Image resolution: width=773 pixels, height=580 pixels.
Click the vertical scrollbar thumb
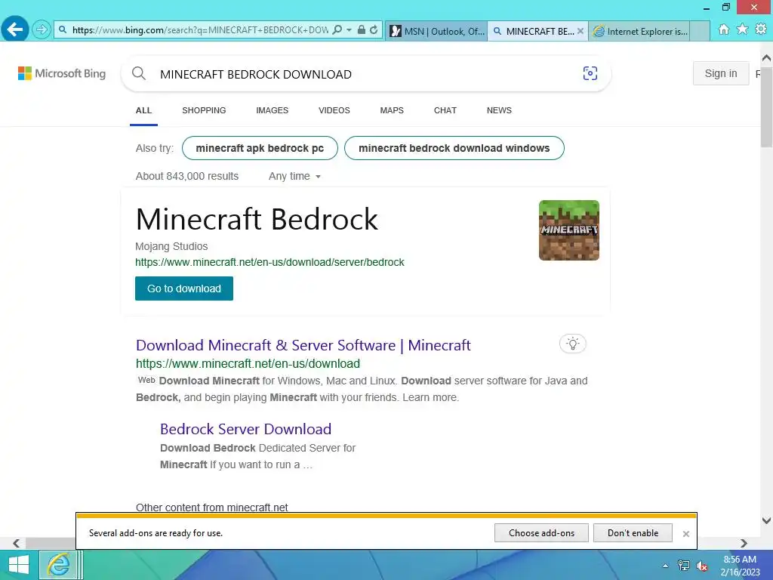click(x=766, y=106)
